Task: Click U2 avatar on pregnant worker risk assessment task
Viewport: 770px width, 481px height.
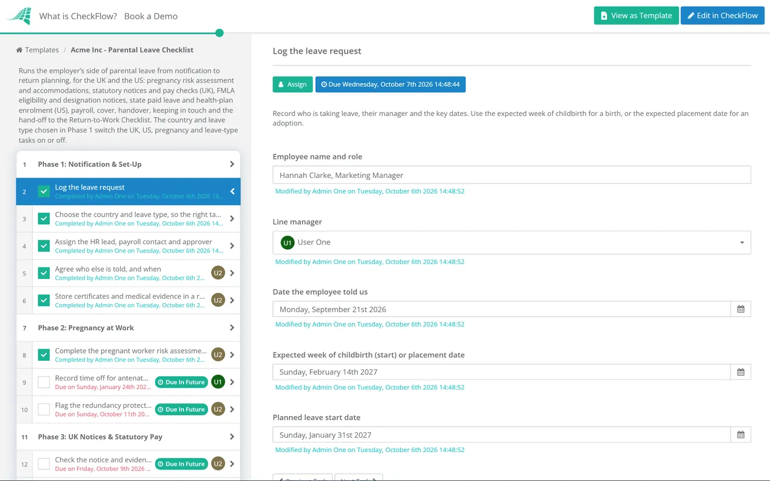Action: (218, 355)
